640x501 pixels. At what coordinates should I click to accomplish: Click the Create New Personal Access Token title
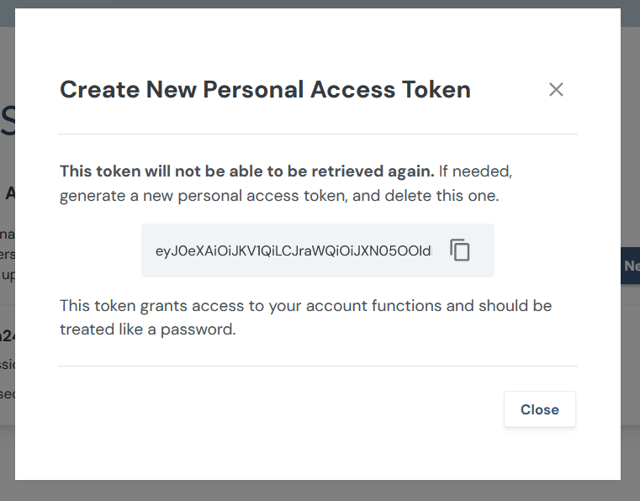pos(265,90)
